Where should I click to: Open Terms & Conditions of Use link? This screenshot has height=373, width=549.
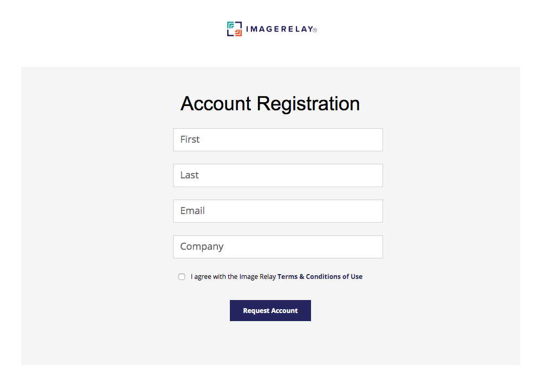[320, 277]
